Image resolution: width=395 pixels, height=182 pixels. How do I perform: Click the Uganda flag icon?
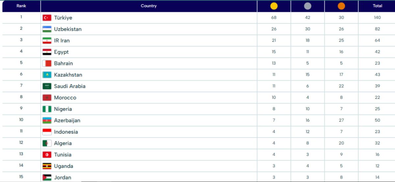click(47, 166)
